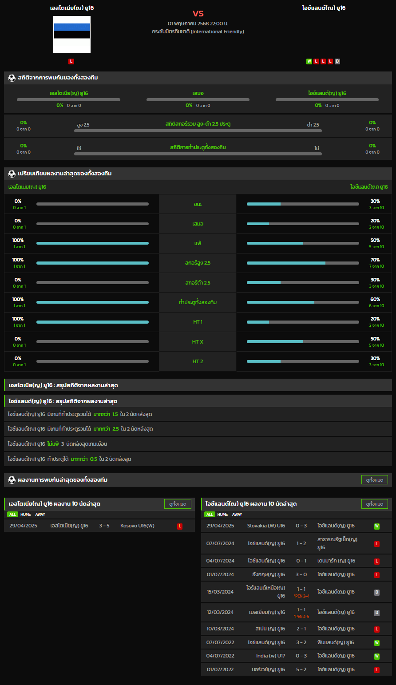396x685 pixels.
Task: Click เบลเยียม(ญ) ยู16 team name
Action: [267, 613]
